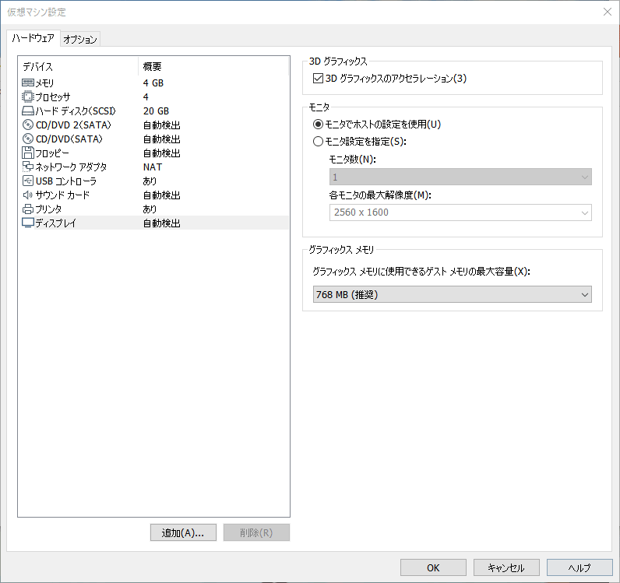Click the network adapter icon

[28, 167]
